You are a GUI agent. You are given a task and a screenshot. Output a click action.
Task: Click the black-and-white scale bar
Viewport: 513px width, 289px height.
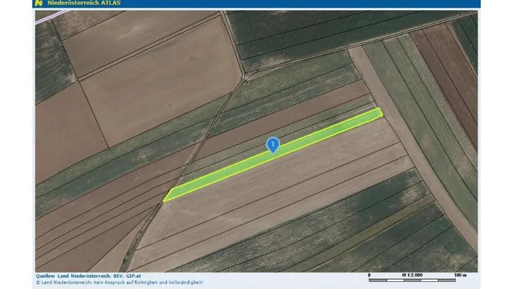pyautogui.click(x=415, y=280)
